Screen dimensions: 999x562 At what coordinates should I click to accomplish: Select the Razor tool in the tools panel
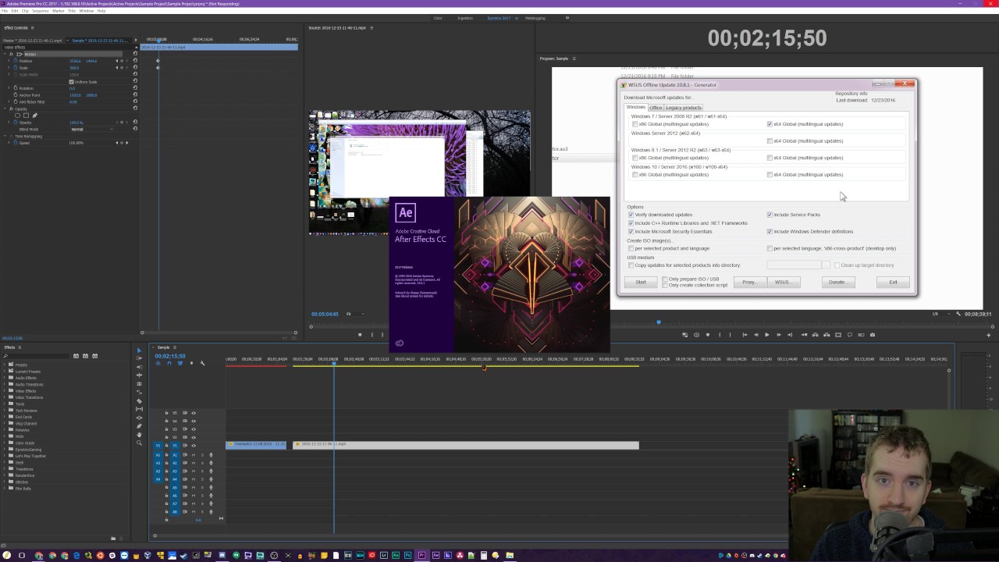point(140,400)
